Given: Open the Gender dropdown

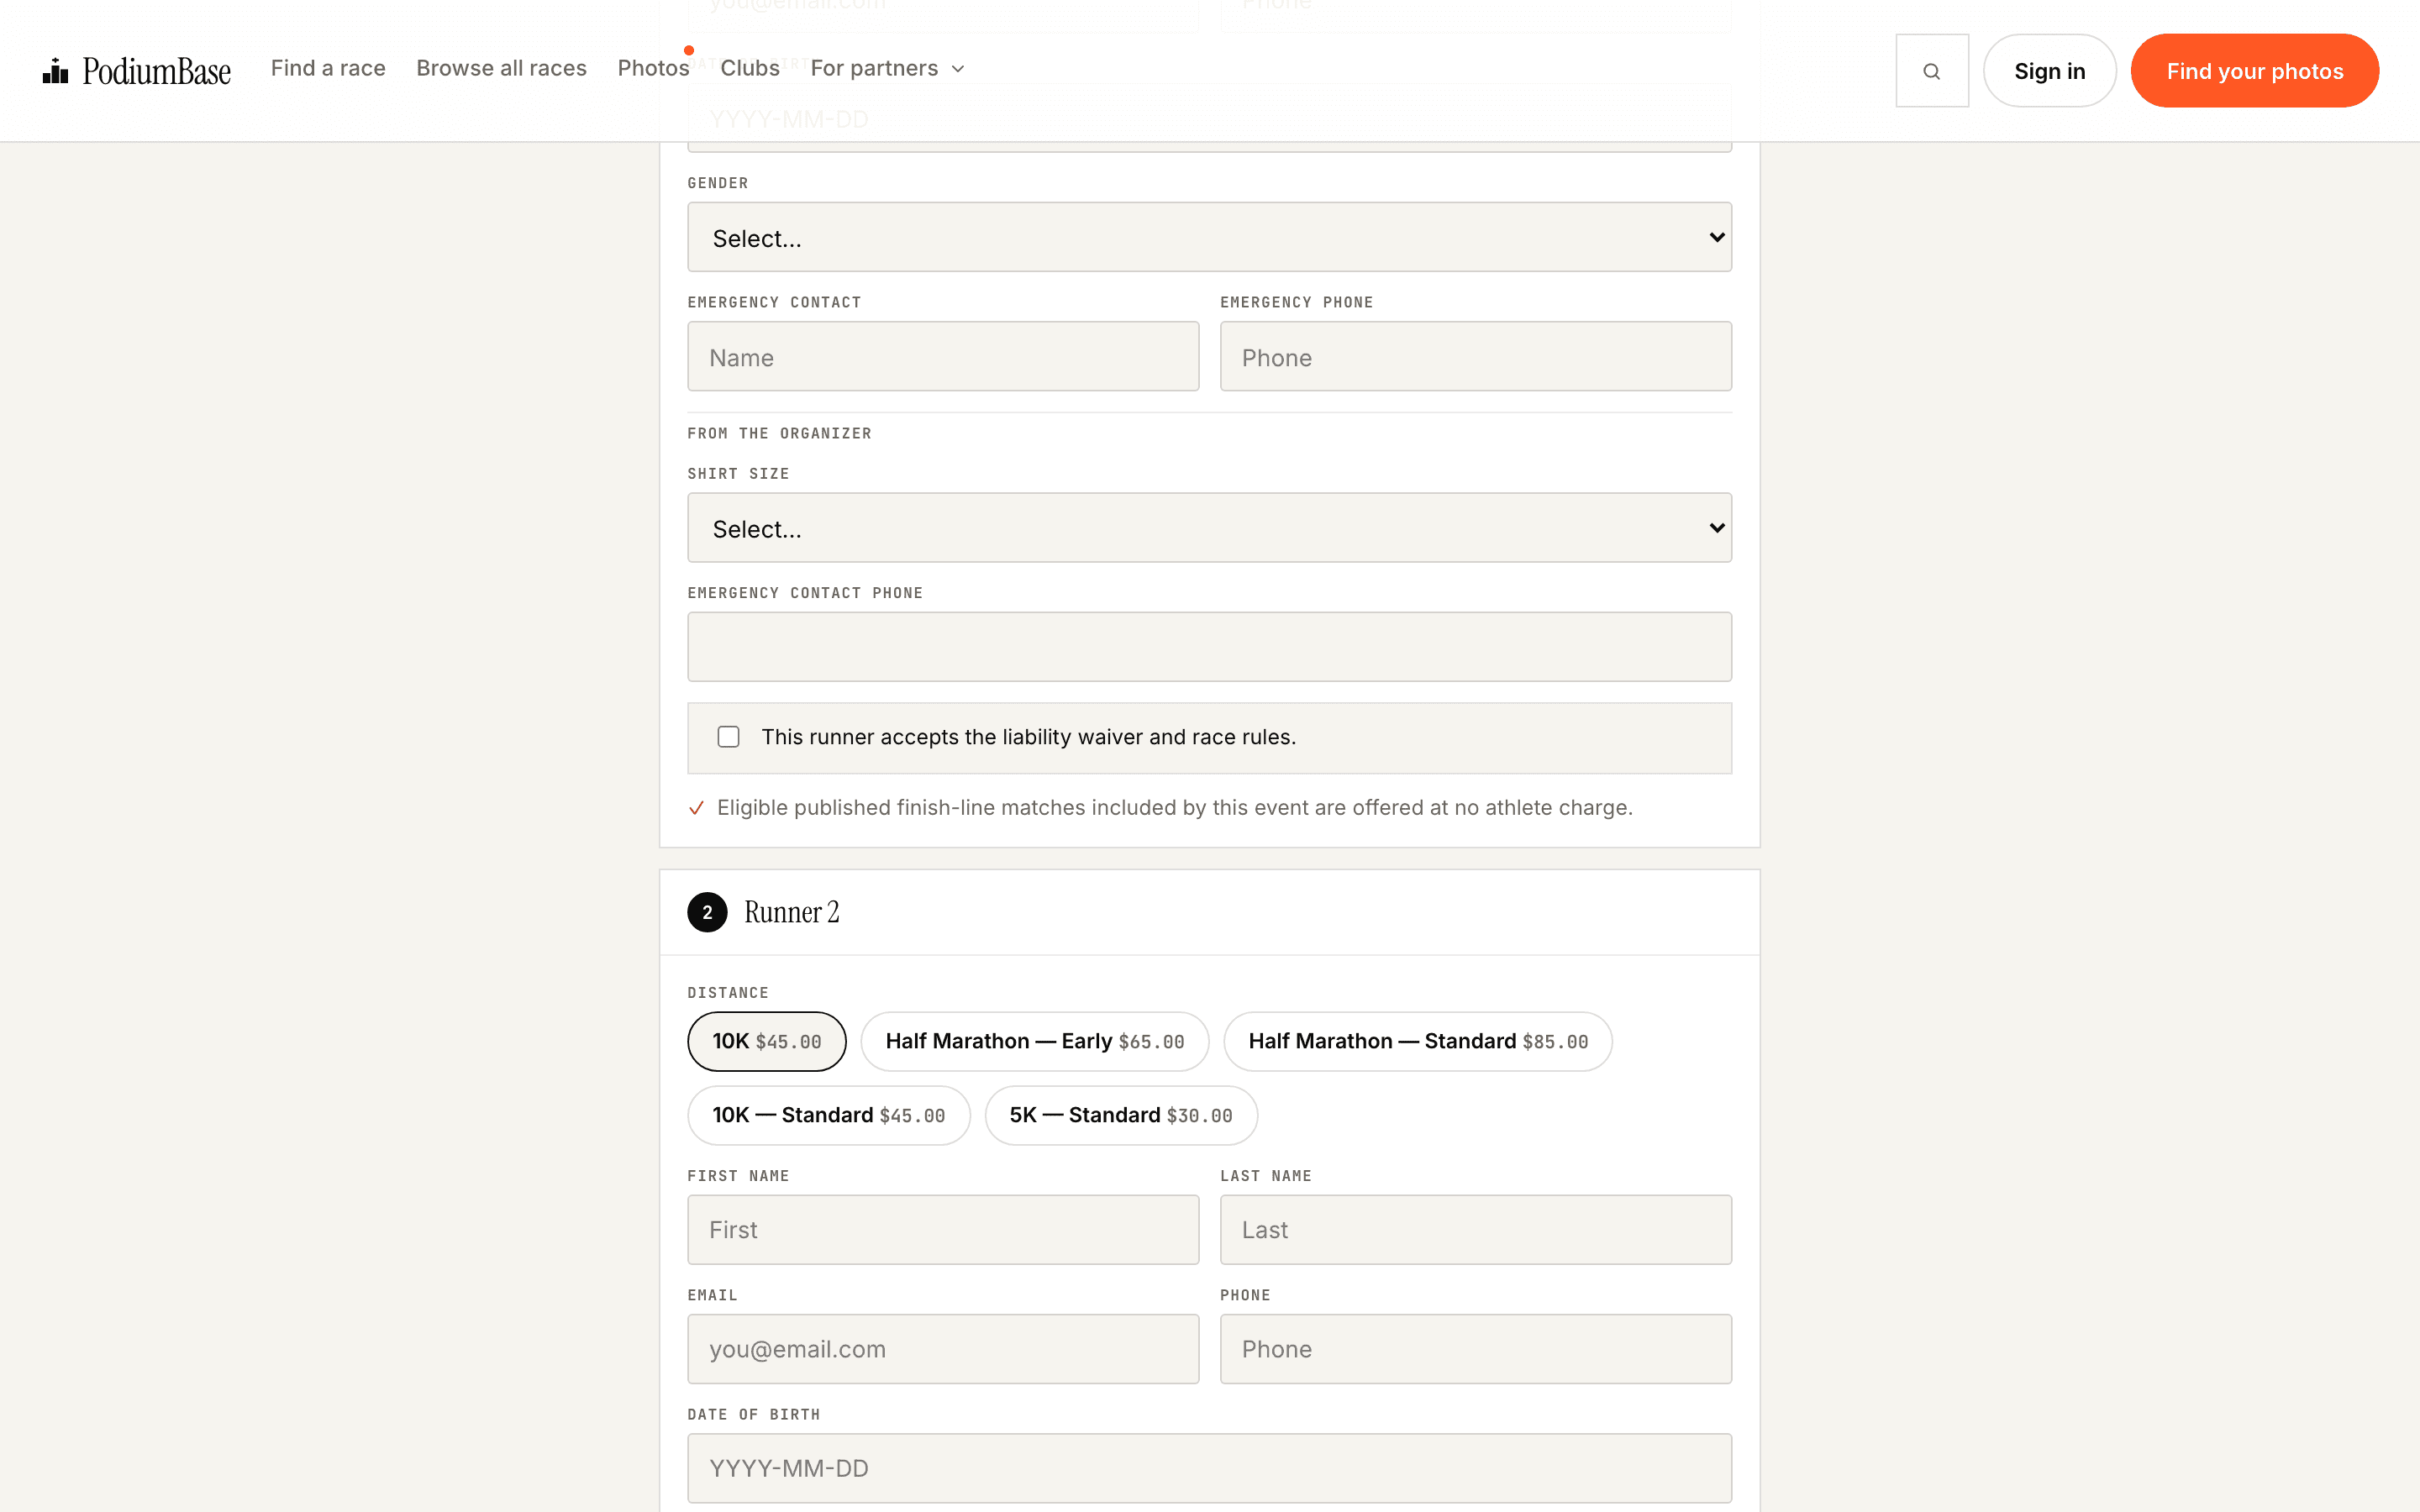Looking at the screenshot, I should [x=1209, y=237].
